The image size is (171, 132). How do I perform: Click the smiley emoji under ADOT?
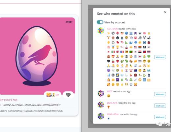click(x=109, y=96)
